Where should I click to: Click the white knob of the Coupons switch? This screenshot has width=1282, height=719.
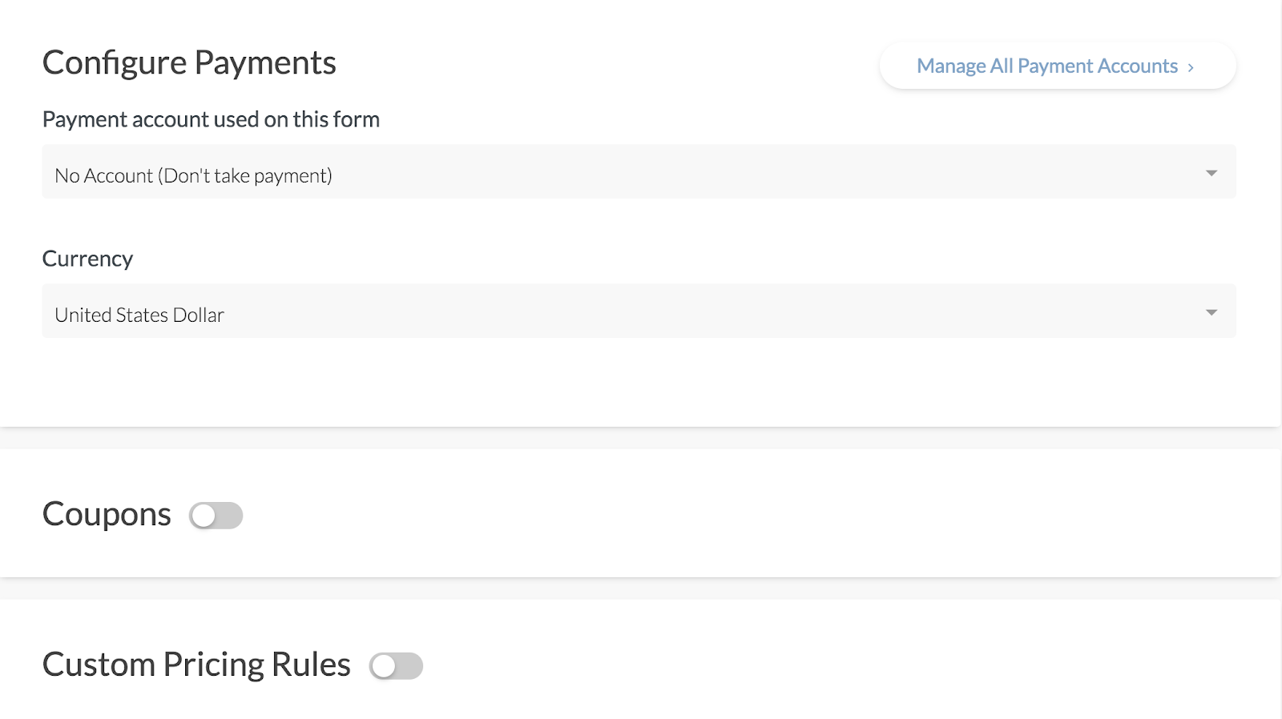tap(204, 516)
